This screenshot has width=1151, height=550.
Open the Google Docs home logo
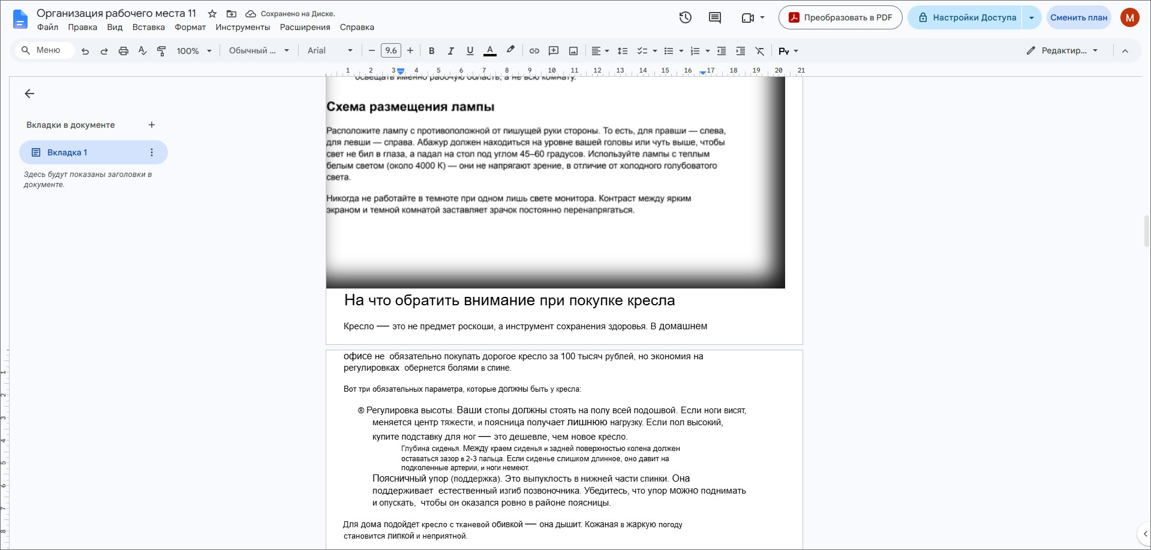pos(20,19)
